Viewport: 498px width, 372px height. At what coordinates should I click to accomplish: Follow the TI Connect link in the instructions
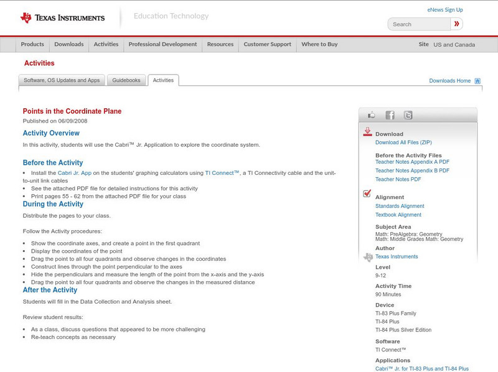(222, 173)
